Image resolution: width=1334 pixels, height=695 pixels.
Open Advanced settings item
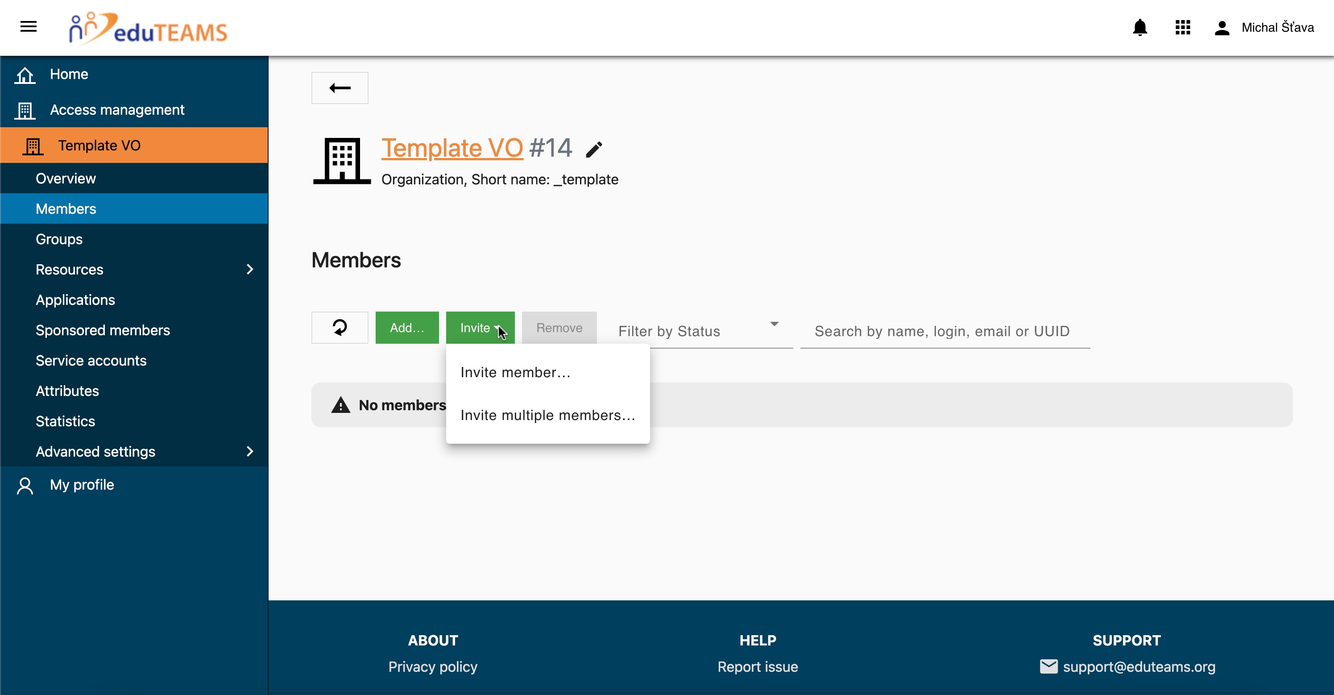[134, 451]
